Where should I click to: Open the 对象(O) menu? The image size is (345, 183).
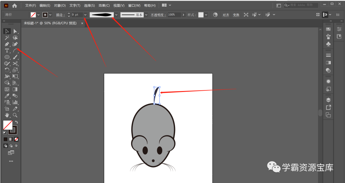(60, 5)
